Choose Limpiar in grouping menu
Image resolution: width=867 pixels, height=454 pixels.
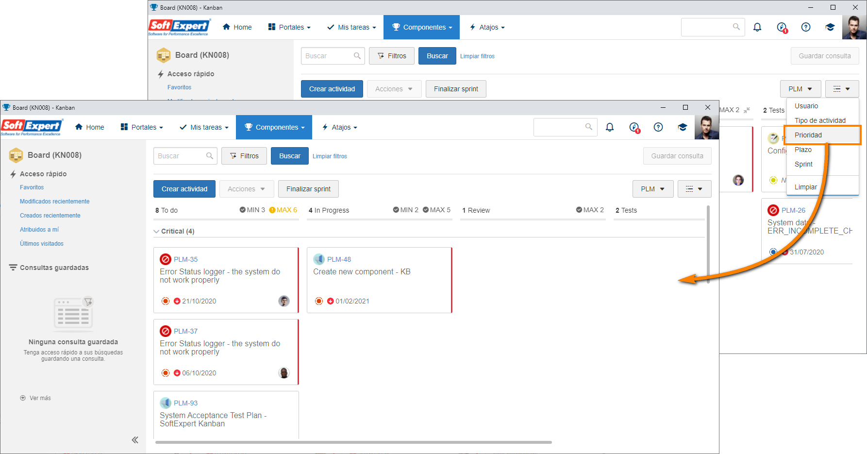823,187
